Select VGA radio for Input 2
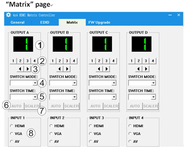The height and width of the screenshot is (149, 184). tap(51, 134)
